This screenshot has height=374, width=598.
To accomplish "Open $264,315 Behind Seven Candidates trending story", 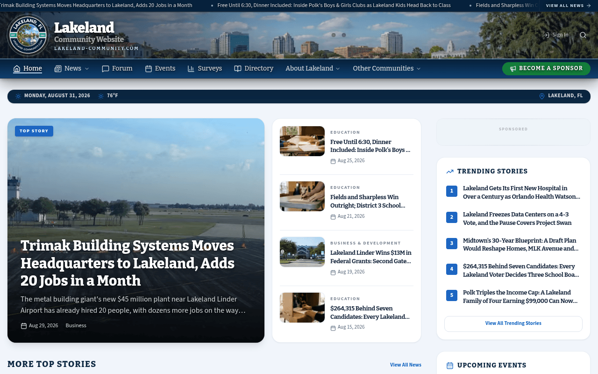I will pos(521,271).
